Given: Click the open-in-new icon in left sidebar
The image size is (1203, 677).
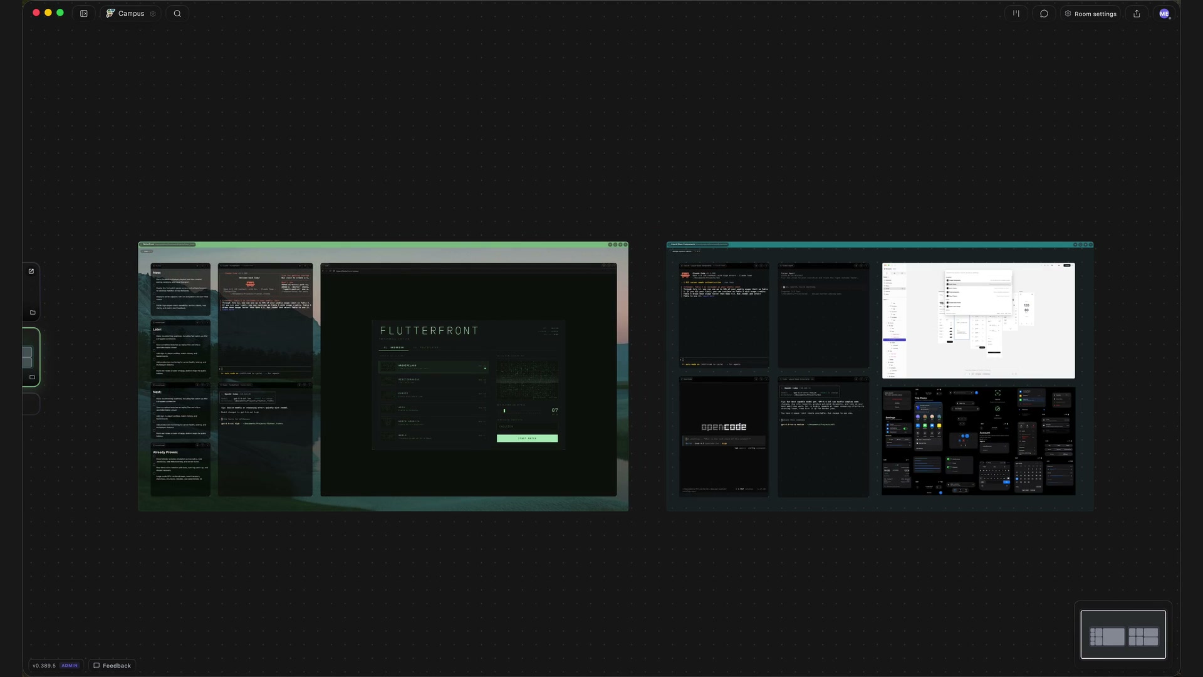Looking at the screenshot, I should click(31, 271).
